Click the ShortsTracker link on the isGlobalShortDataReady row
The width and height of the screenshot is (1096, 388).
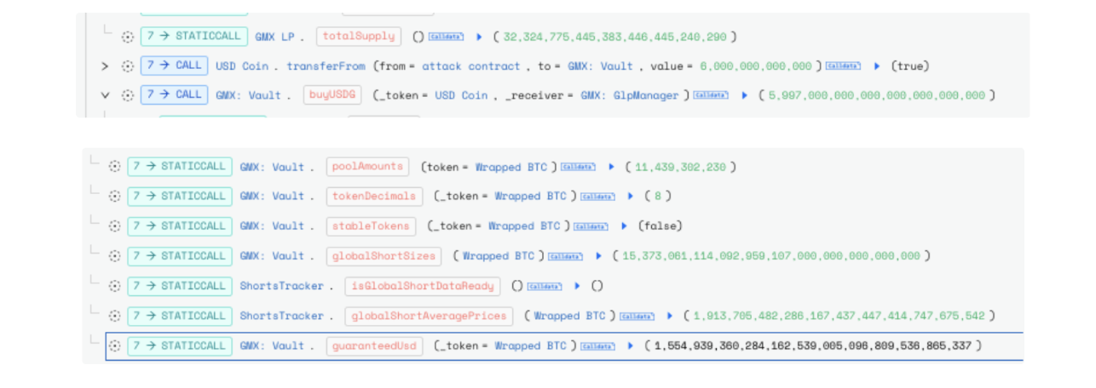pos(281,286)
